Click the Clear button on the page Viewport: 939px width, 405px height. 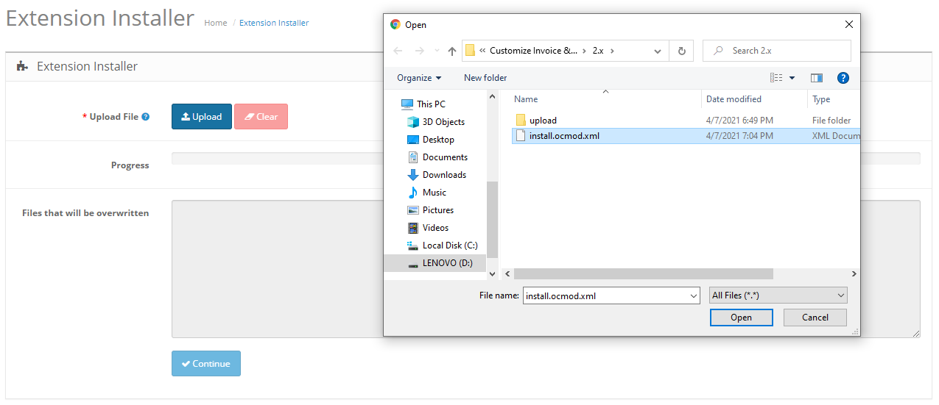(261, 116)
